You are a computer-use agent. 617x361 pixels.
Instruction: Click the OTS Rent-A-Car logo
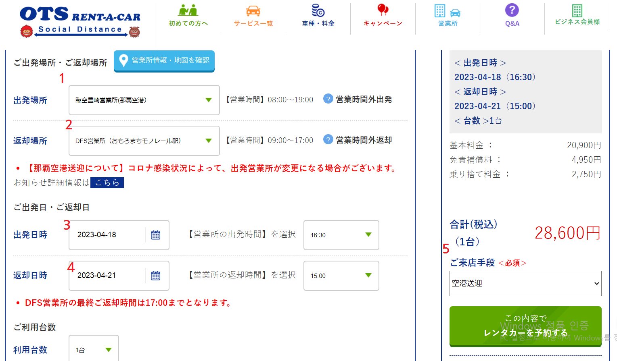pos(80,22)
